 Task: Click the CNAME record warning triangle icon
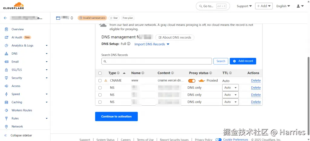coord(106,80)
